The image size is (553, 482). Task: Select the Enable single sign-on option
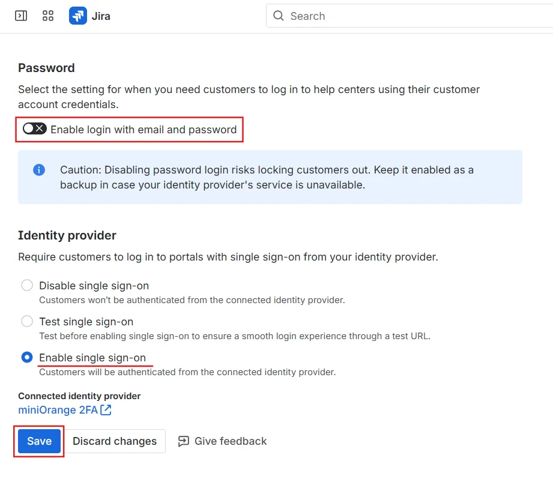(x=26, y=357)
